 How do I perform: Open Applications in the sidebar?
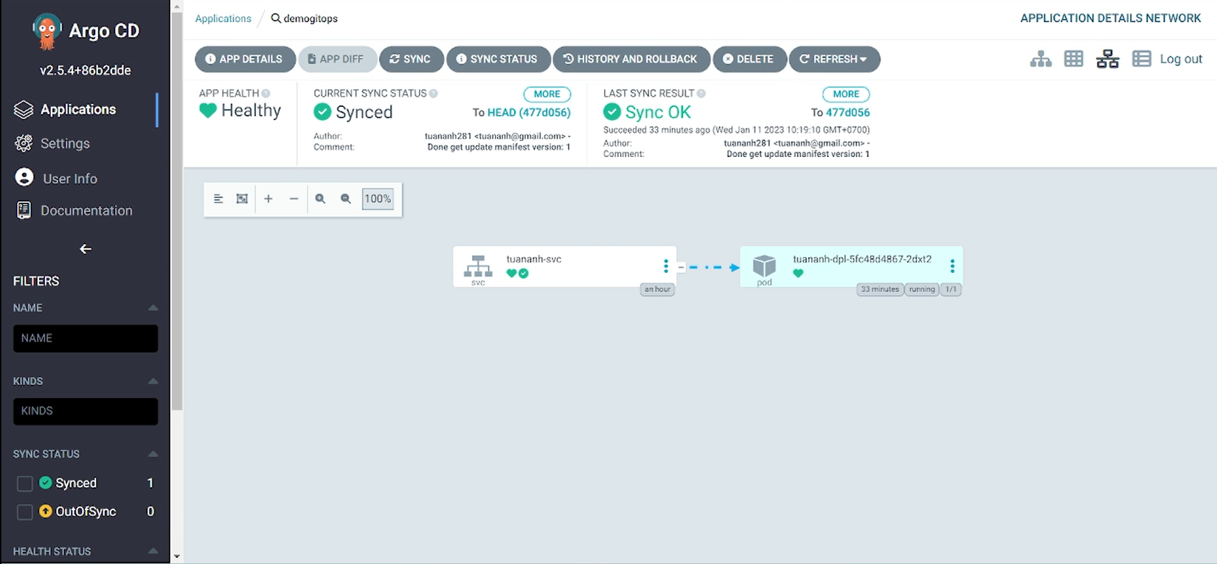tap(79, 109)
